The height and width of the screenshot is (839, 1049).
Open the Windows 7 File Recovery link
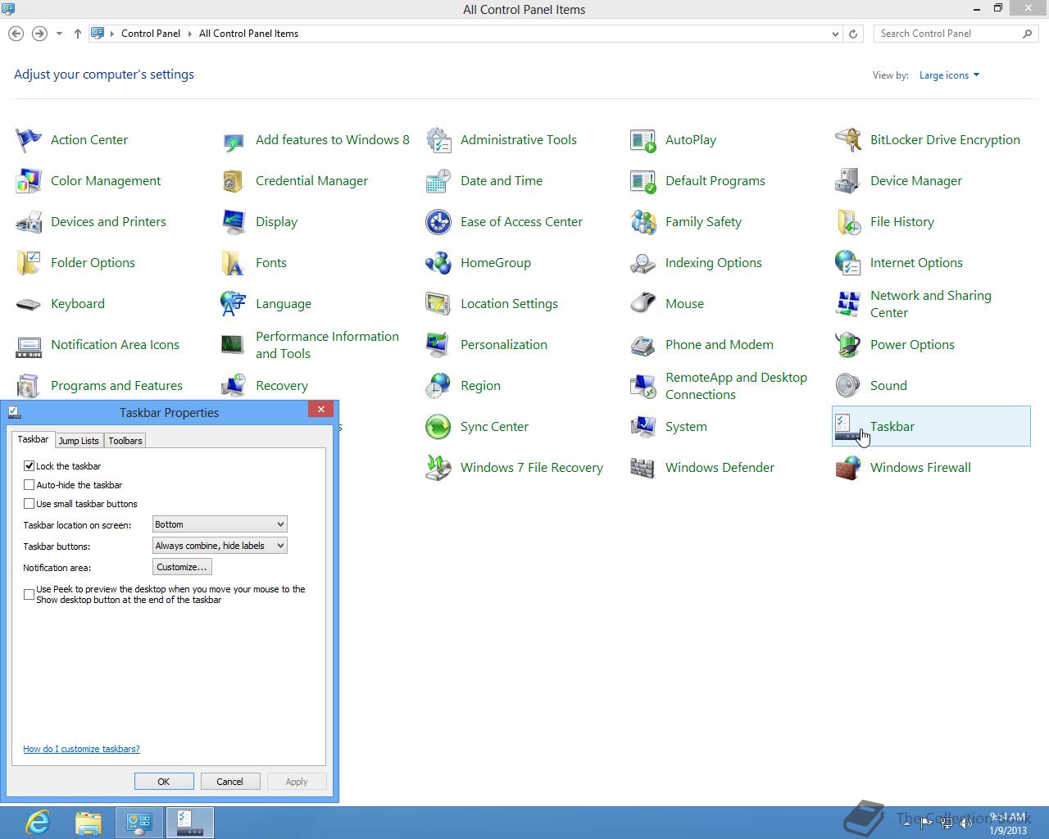(x=532, y=468)
